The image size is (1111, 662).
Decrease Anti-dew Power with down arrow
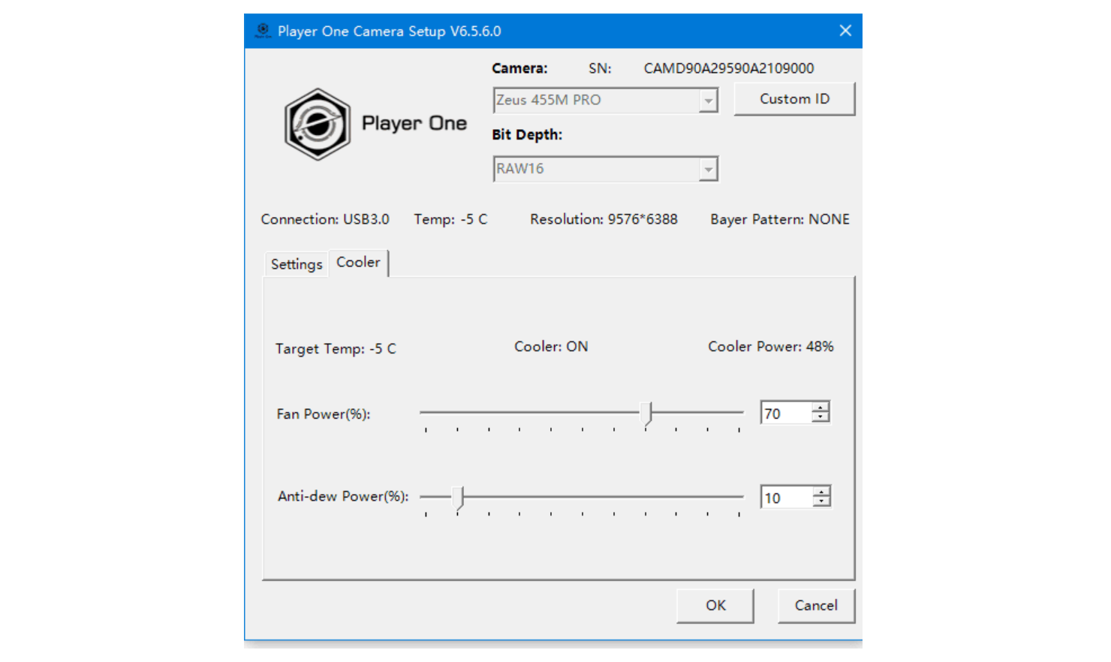822,502
